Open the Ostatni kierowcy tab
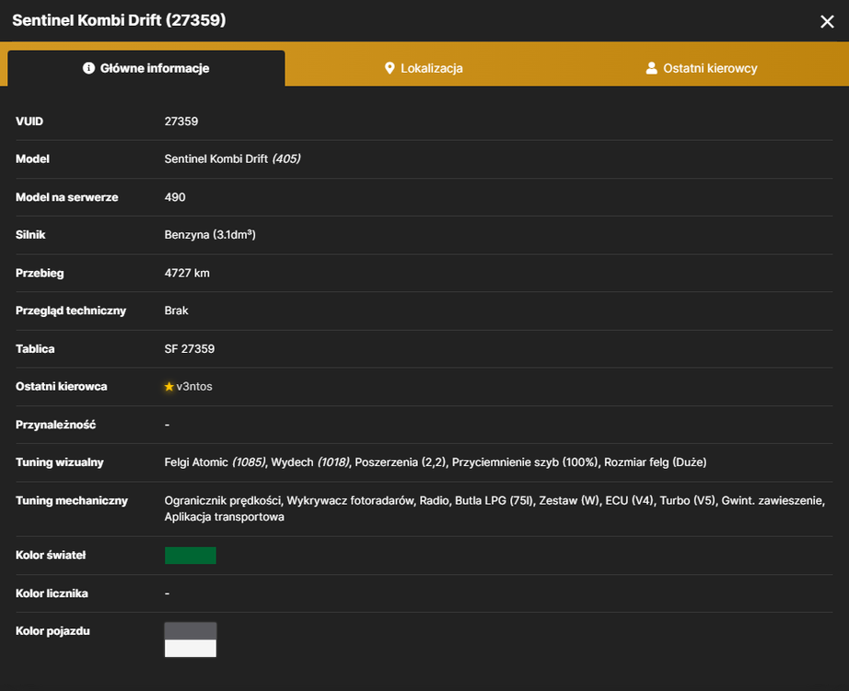Image resolution: width=849 pixels, height=691 pixels. pos(702,68)
